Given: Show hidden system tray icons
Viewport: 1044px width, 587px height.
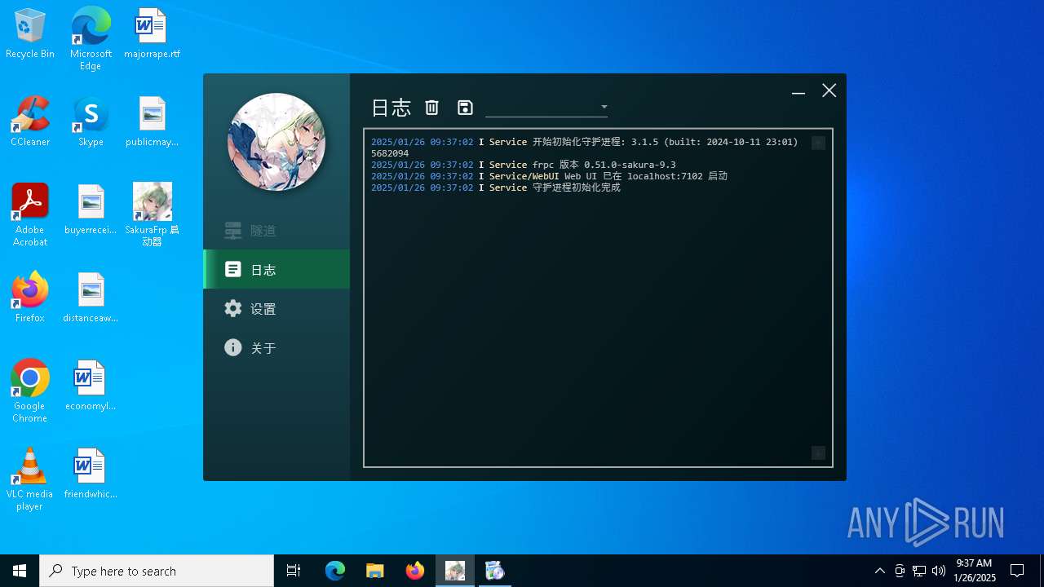Looking at the screenshot, I should click(x=880, y=571).
